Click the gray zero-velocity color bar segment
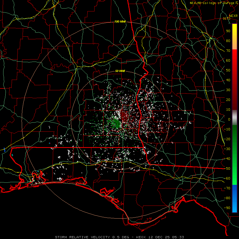Viewport: 239px width, 239px height. click(x=234, y=118)
